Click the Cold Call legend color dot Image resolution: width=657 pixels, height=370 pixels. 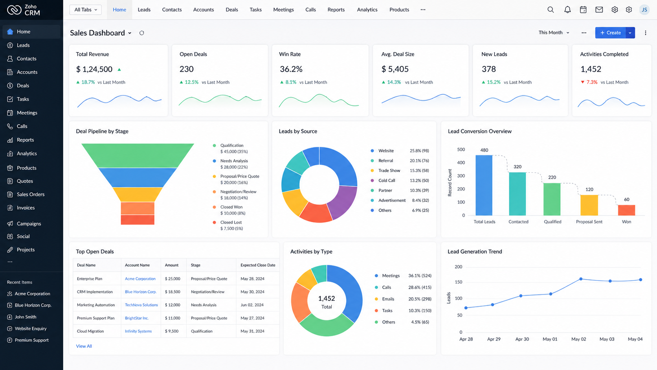point(372,180)
